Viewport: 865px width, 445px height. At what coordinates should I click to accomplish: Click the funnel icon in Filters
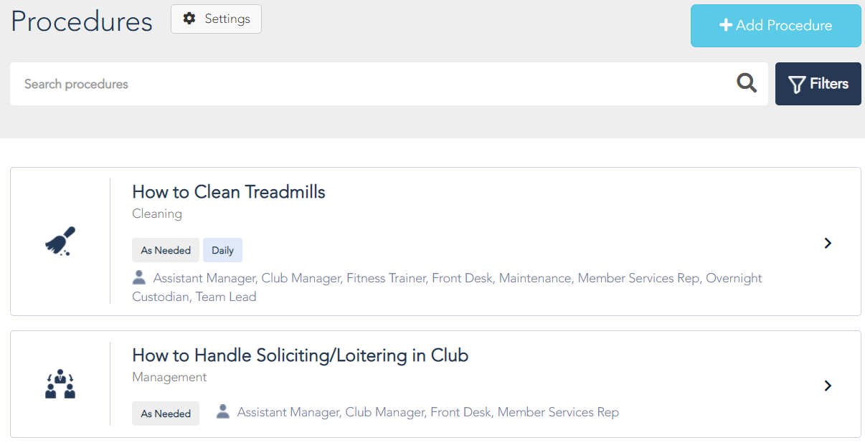tap(797, 85)
